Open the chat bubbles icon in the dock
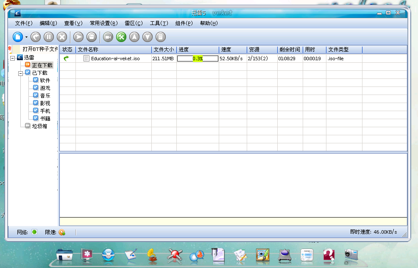The image size is (418, 268). pyautogui.click(x=197, y=256)
